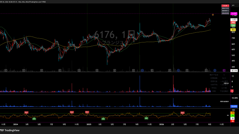Select the RSI Bear label near March 2024
The height and width of the screenshot is (134, 239).
point(26,112)
